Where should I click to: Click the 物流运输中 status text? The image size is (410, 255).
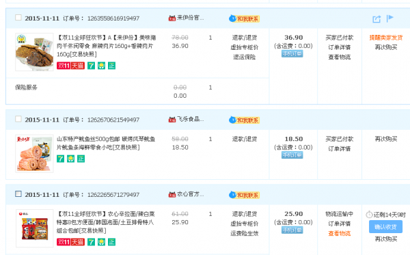pyautogui.click(x=340, y=214)
